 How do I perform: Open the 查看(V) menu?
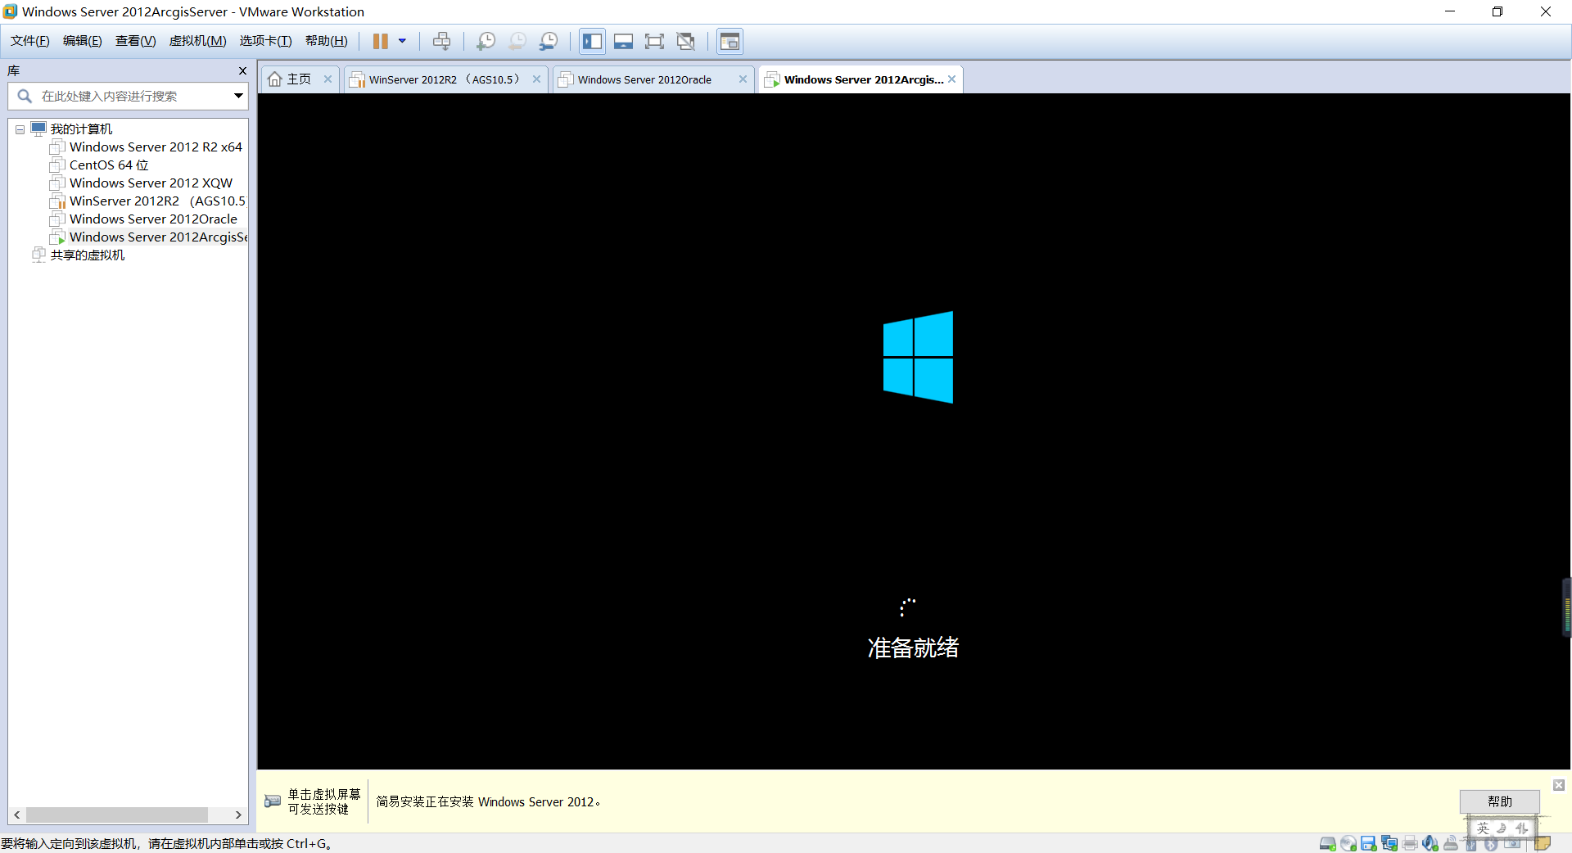(136, 41)
